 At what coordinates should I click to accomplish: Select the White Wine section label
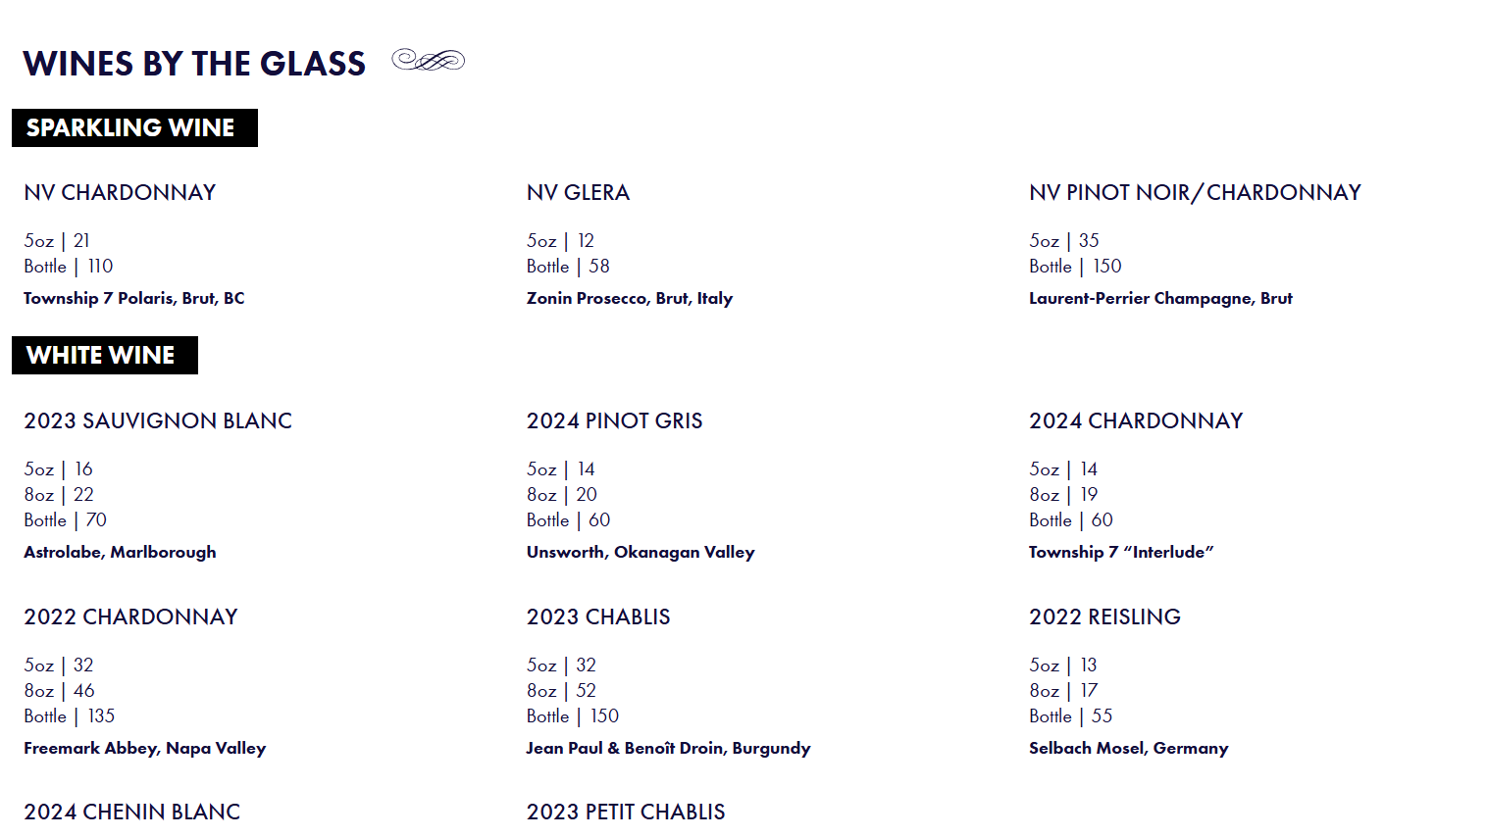(104, 356)
